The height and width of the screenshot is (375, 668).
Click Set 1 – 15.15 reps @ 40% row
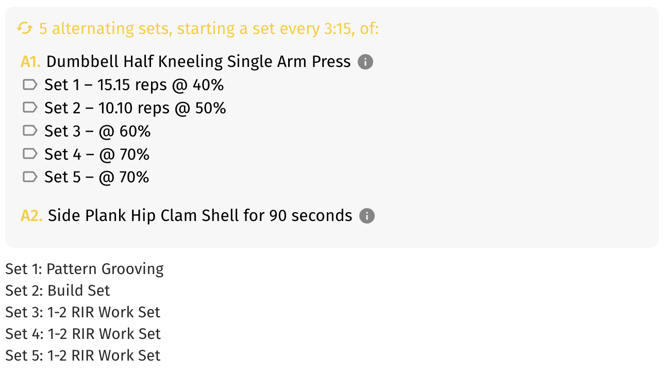pos(123,84)
